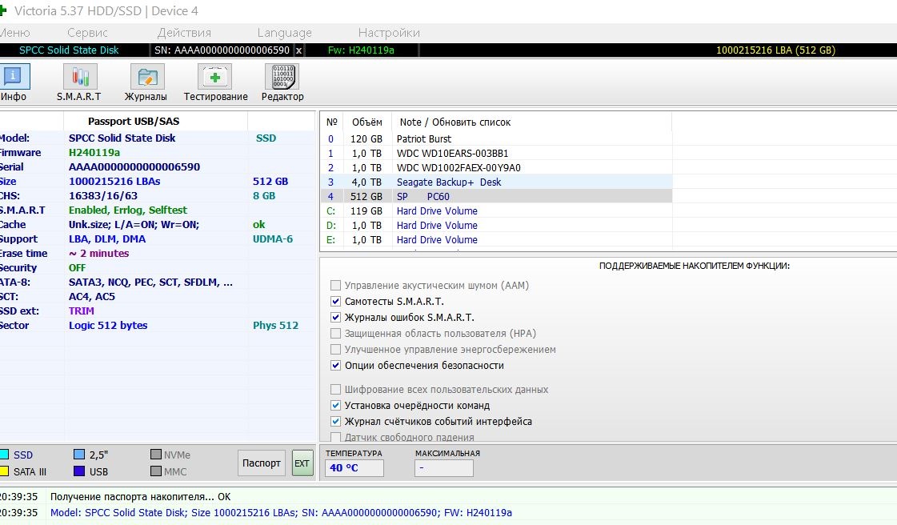
Task: Click the Logic 512 bytes sector value
Action: pyautogui.click(x=108, y=326)
